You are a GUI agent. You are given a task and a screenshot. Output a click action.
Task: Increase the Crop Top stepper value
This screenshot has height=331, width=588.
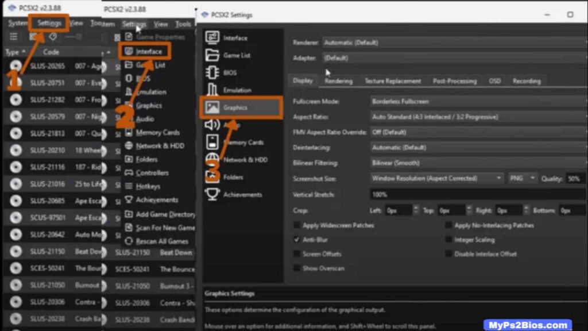tap(469, 207)
